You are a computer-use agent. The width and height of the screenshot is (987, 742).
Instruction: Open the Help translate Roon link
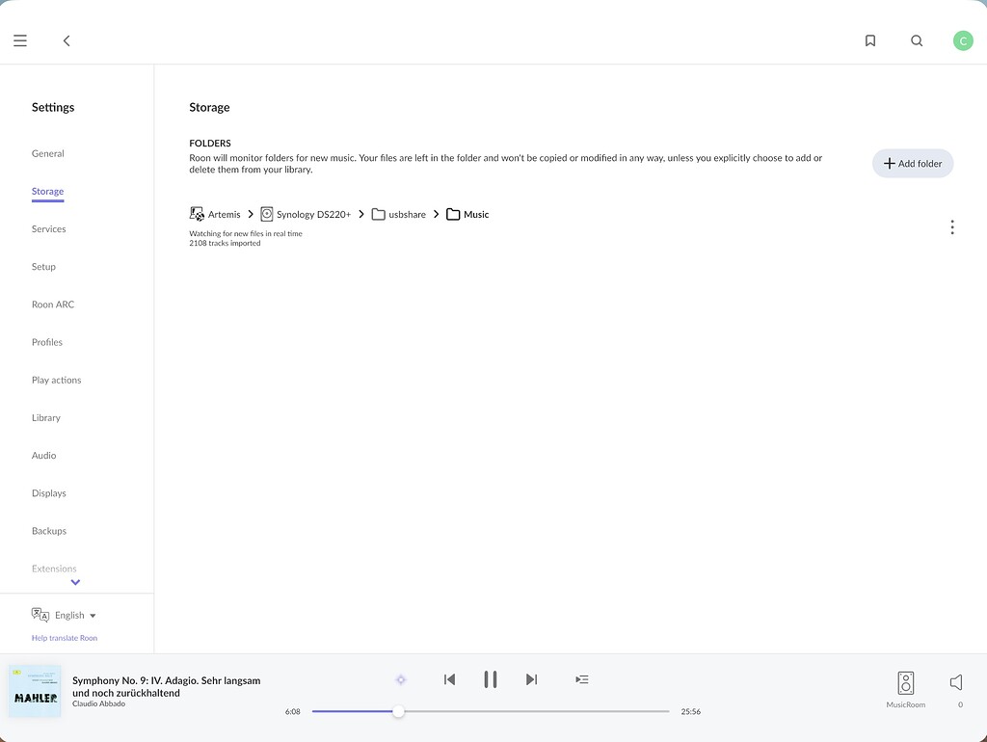pyautogui.click(x=64, y=638)
